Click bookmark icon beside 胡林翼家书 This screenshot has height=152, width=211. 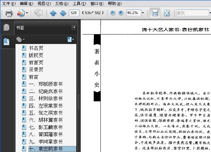[x=24, y=120]
